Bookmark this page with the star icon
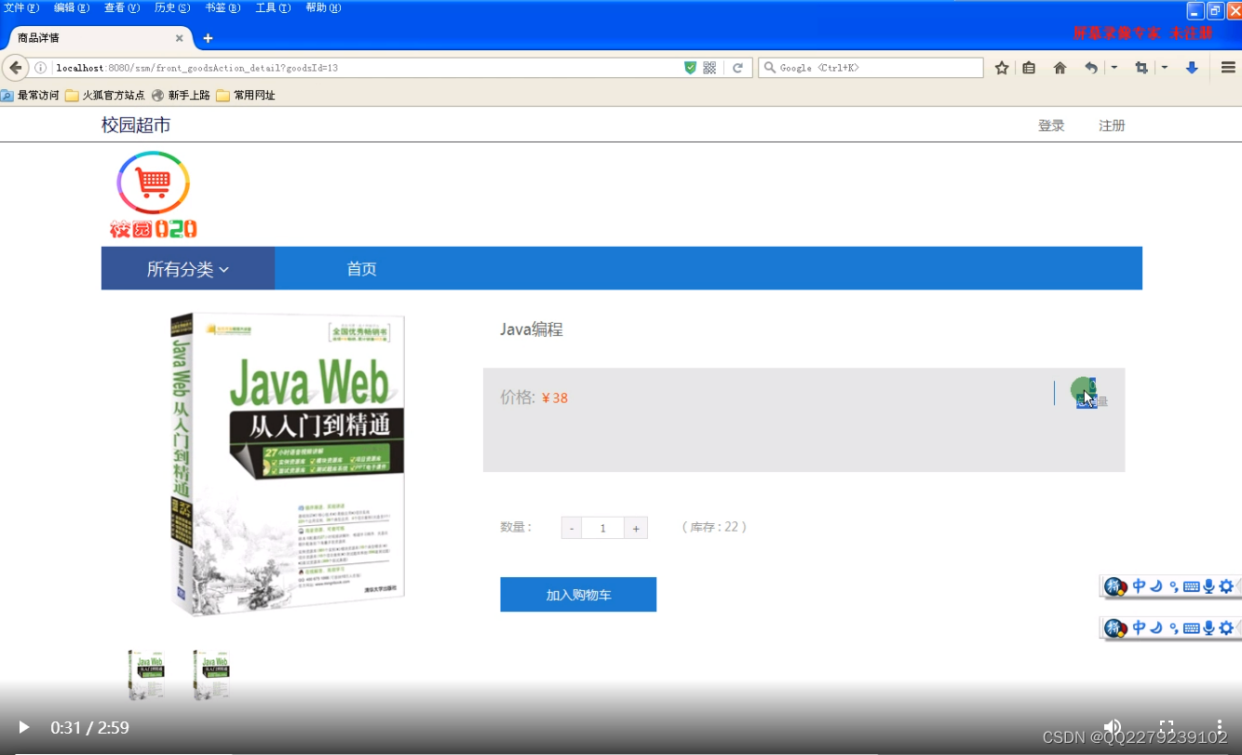The height and width of the screenshot is (755, 1242). tap(1002, 67)
